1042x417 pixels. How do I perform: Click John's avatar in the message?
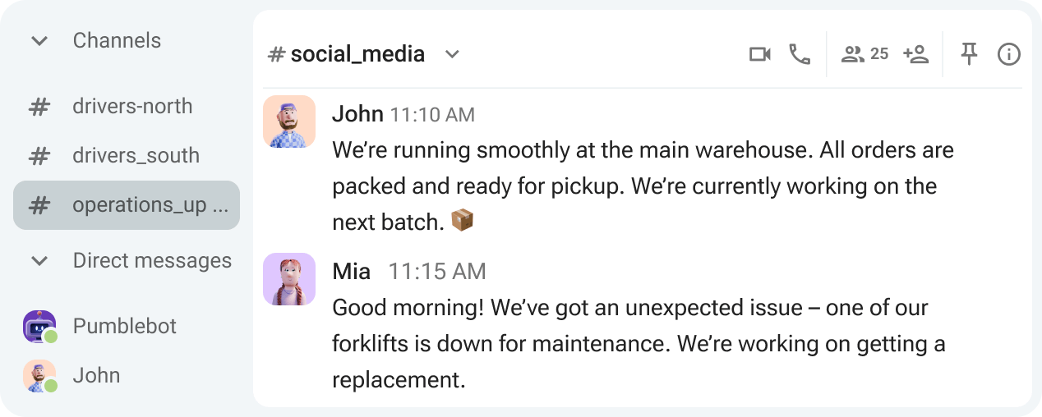(289, 121)
